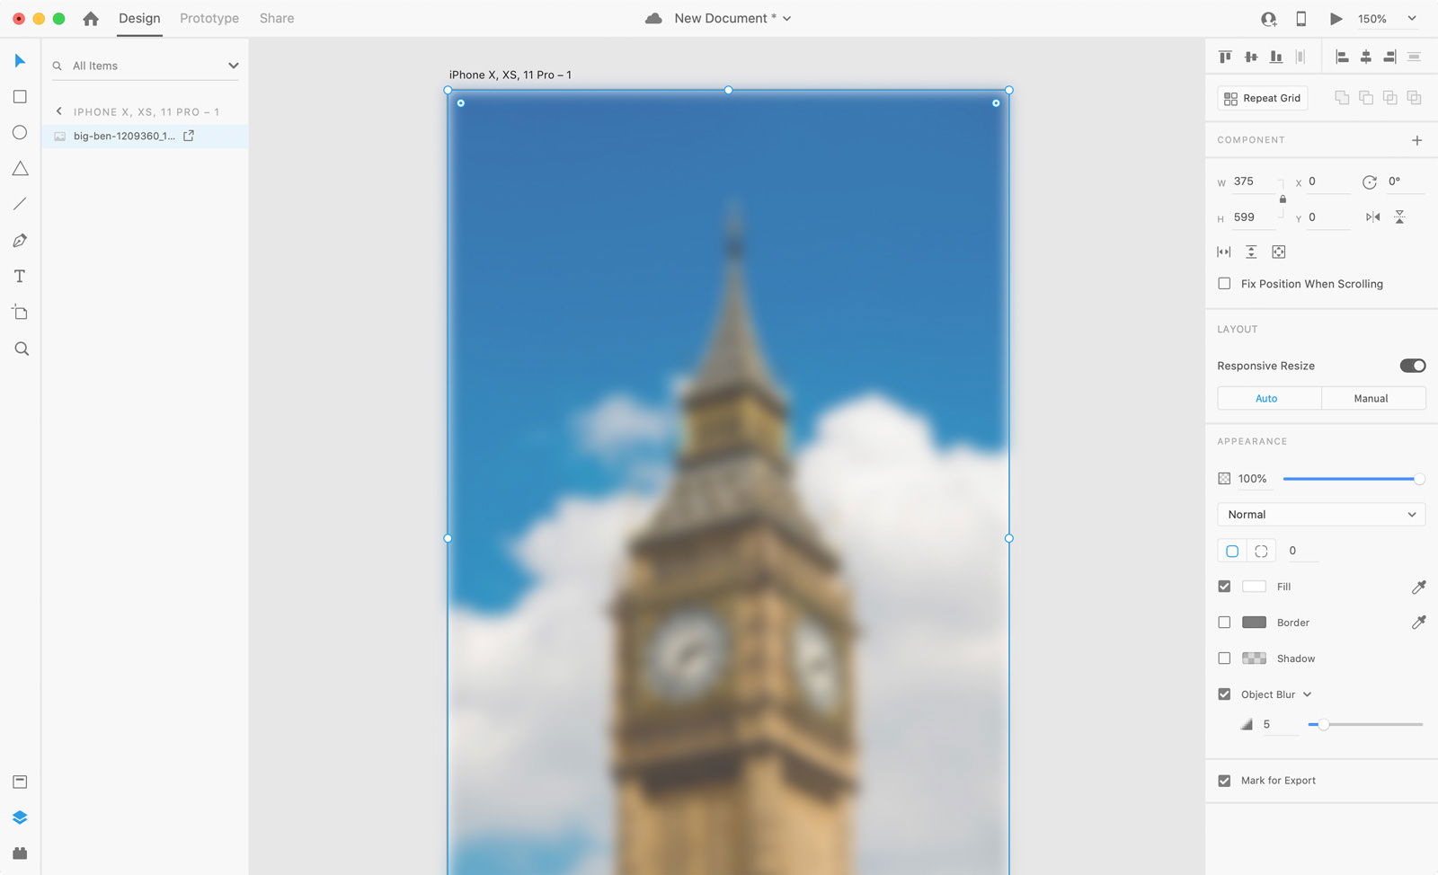This screenshot has width=1438, height=875.
Task: Click the artboard title iPhone X, XS, 11 Pro – 1
Action: (x=510, y=75)
